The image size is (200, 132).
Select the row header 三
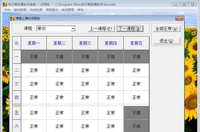17,84
